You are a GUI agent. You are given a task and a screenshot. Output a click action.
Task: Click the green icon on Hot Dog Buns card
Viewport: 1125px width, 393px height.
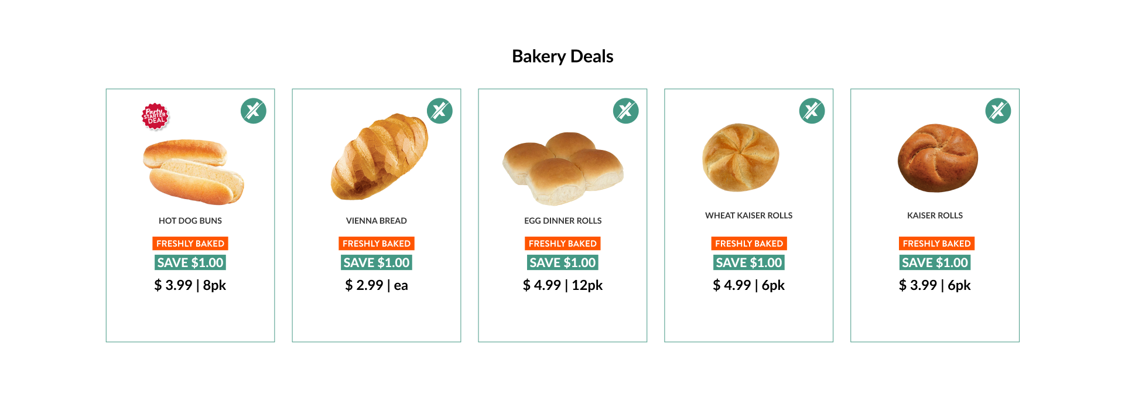point(254,111)
